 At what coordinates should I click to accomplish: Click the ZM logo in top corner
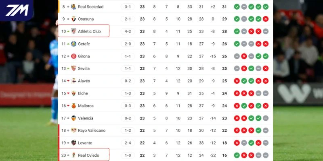tap(16, 10)
